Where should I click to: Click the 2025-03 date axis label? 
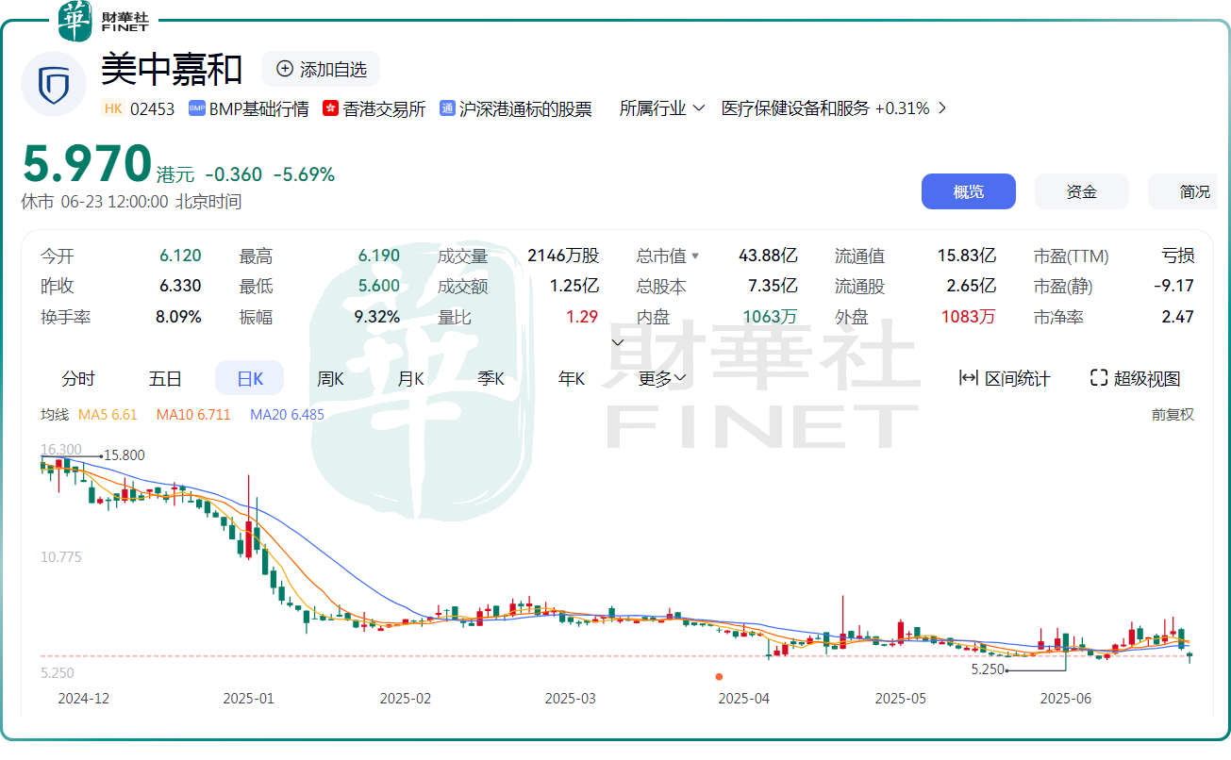571,699
